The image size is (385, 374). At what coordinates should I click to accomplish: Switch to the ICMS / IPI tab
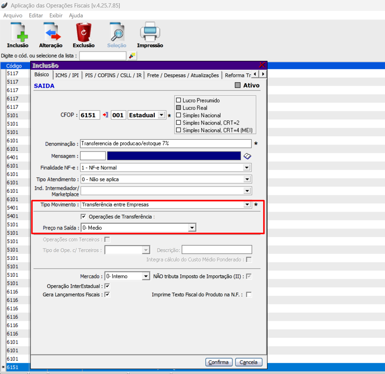click(67, 75)
